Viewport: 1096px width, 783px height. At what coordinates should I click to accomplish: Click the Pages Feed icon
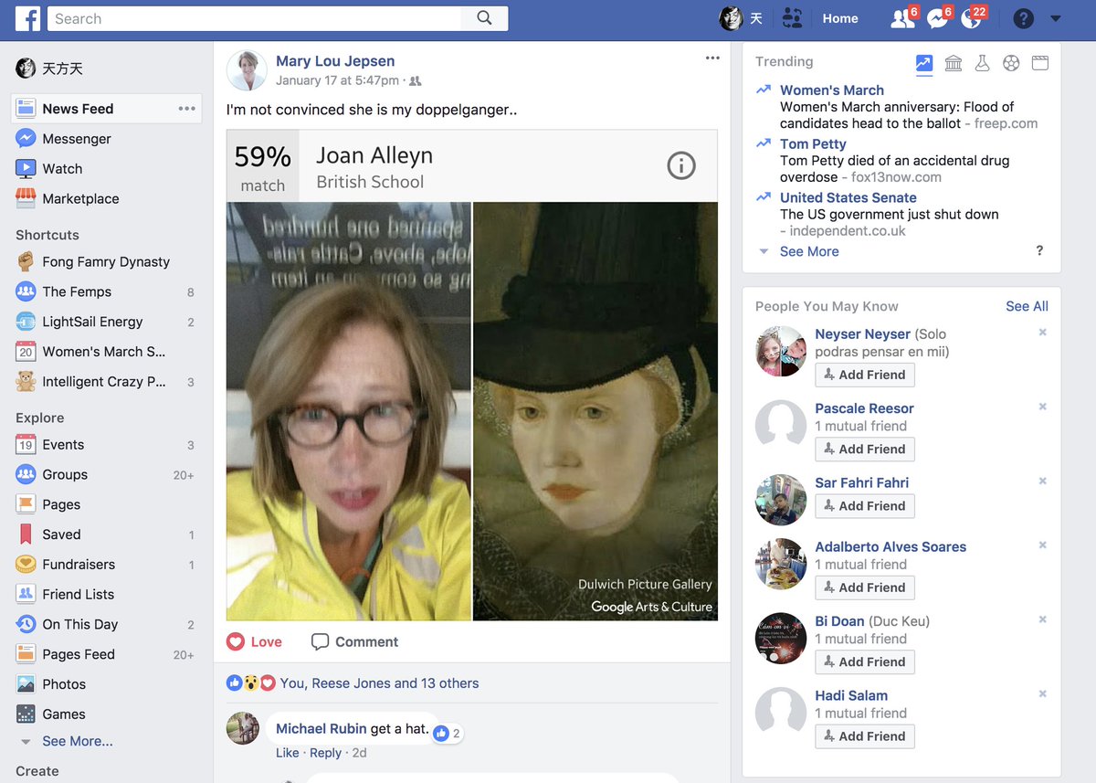tap(26, 655)
